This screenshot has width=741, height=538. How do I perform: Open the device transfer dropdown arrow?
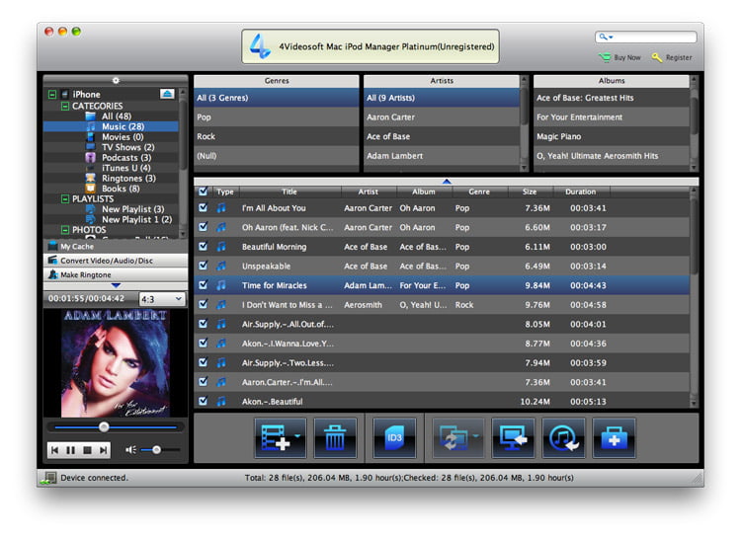[x=475, y=436]
